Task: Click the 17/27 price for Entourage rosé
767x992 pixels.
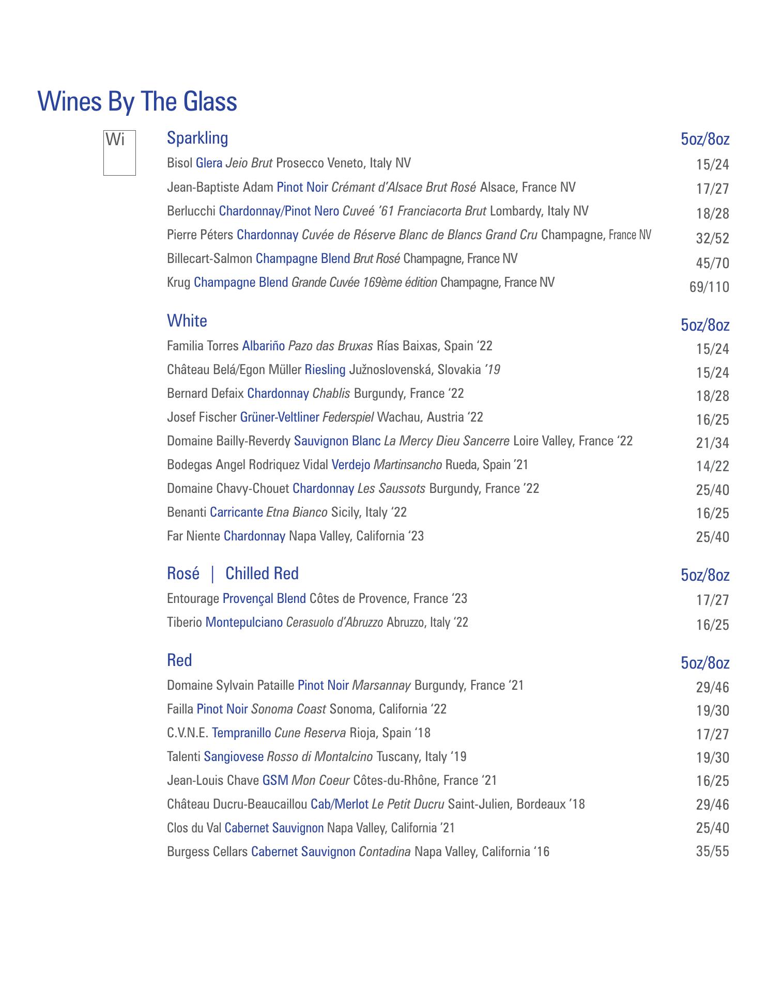Action: point(713,600)
